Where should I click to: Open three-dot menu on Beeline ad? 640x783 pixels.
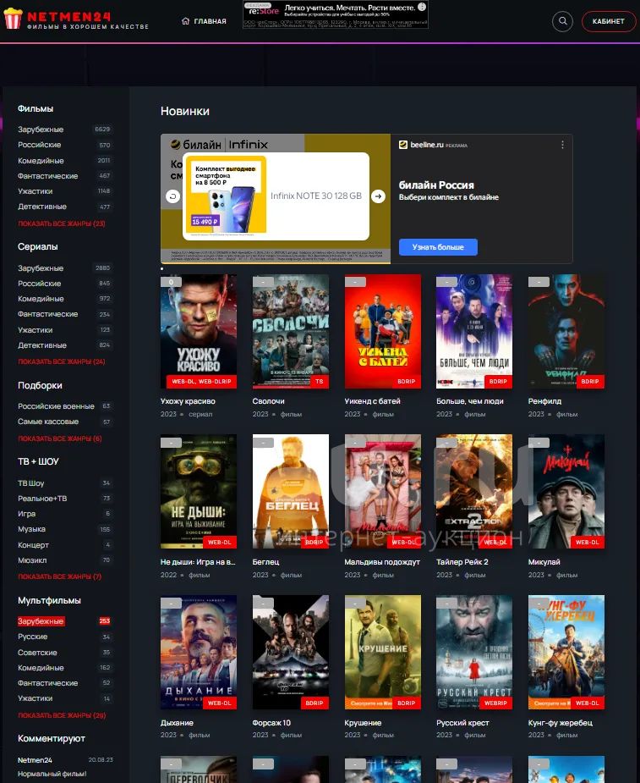563,144
